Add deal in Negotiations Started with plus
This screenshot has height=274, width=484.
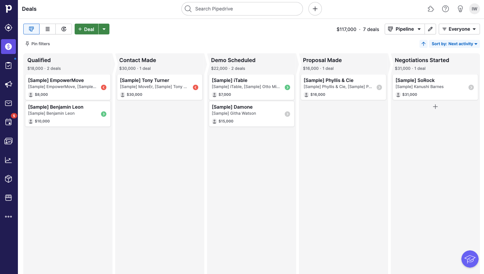pyautogui.click(x=435, y=107)
